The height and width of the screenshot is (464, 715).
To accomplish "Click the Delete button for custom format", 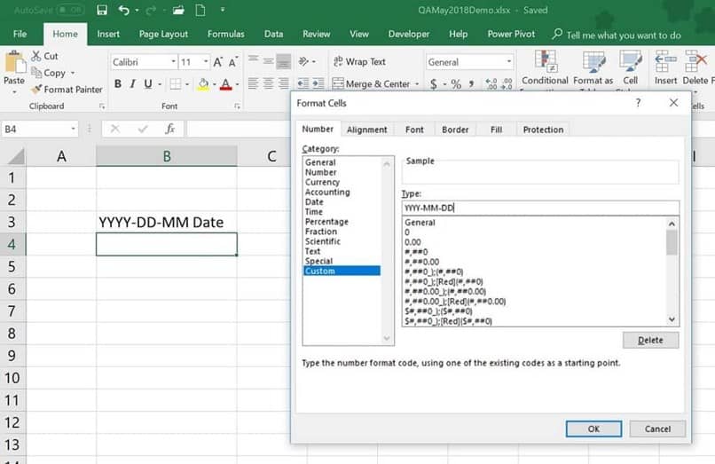I will 650,340.
